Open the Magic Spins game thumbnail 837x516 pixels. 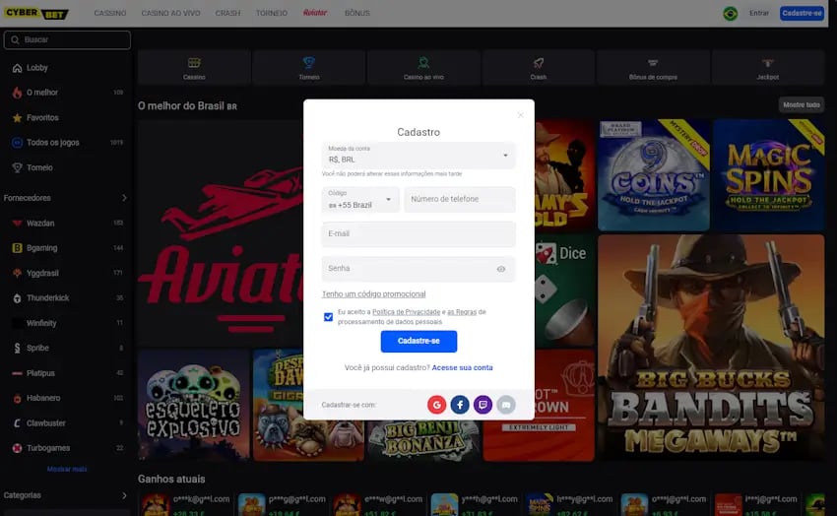click(x=769, y=175)
